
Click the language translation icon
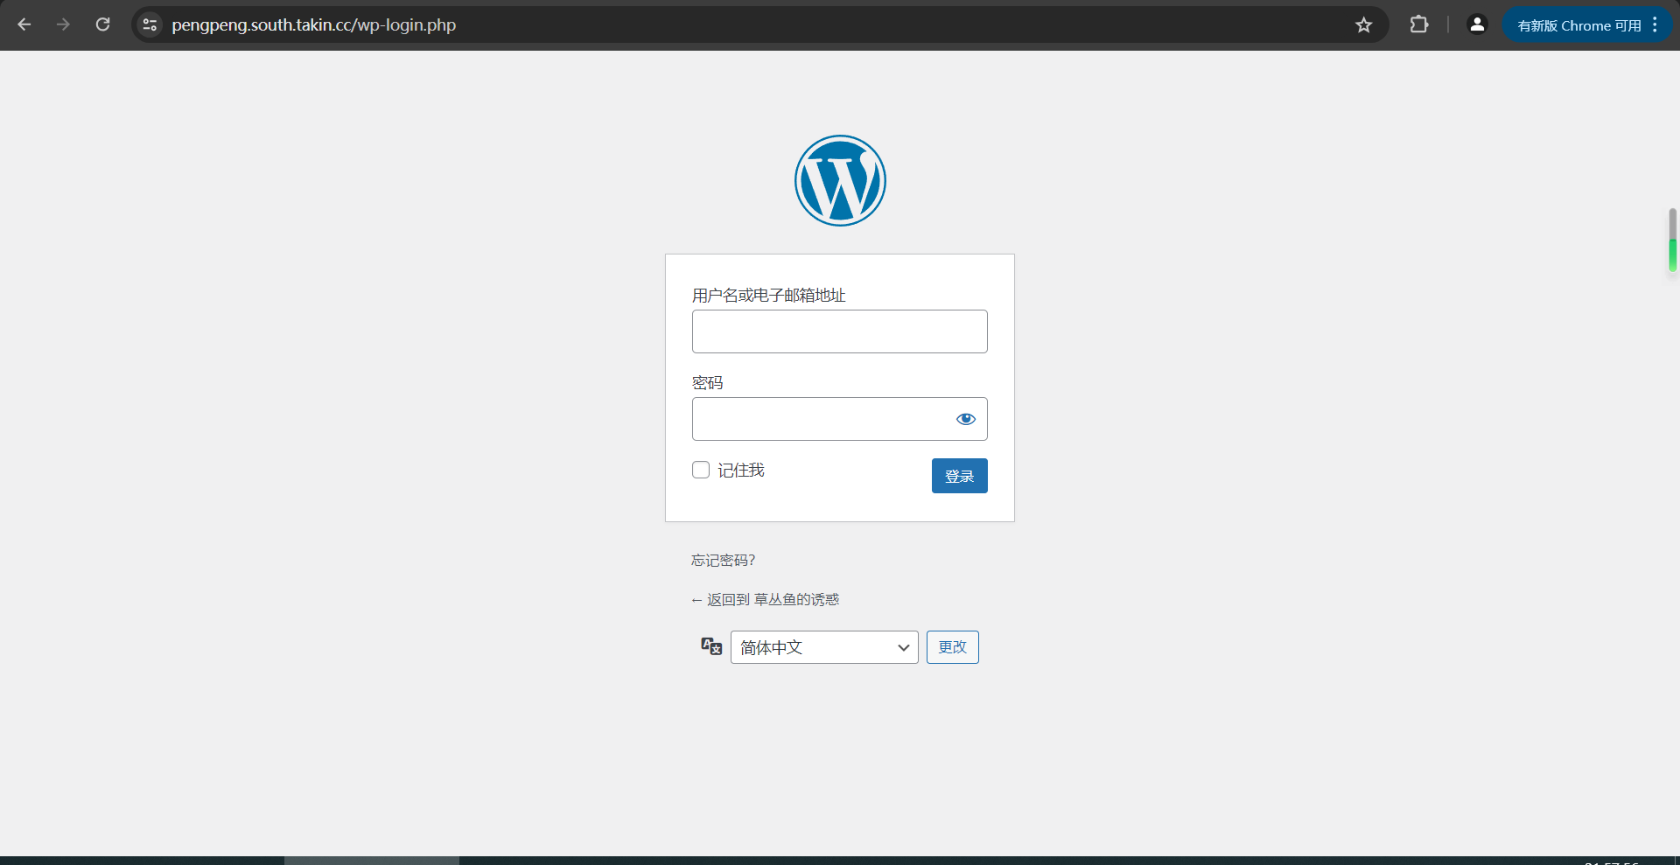pos(711,646)
